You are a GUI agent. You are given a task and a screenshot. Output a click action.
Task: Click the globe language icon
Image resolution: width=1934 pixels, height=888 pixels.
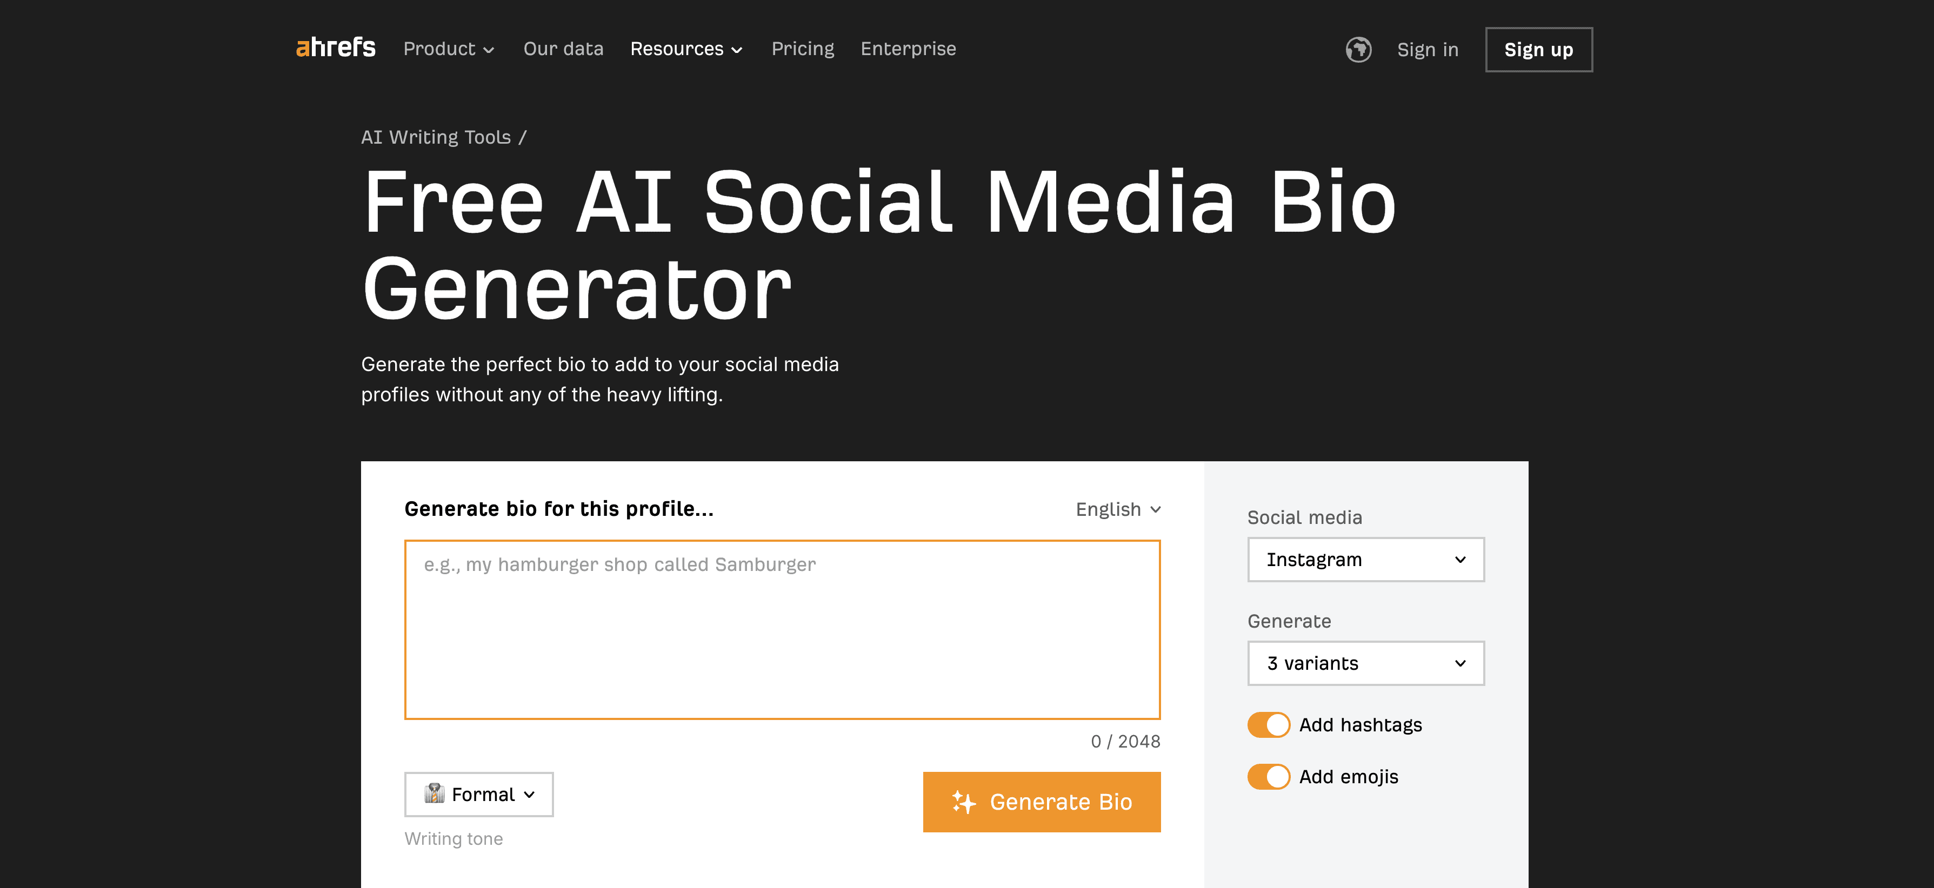tap(1359, 50)
